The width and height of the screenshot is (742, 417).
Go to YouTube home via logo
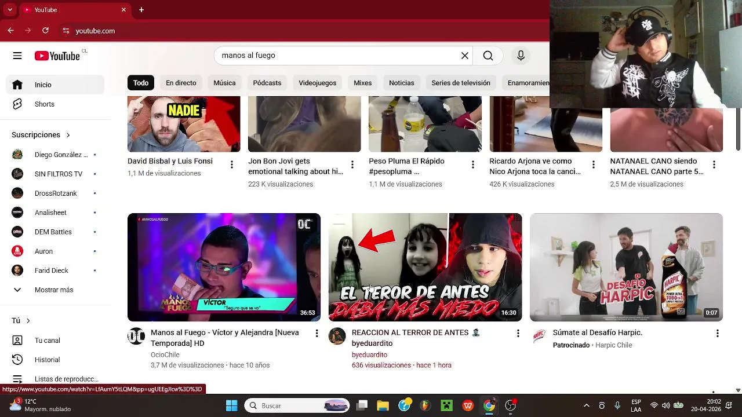[57, 56]
